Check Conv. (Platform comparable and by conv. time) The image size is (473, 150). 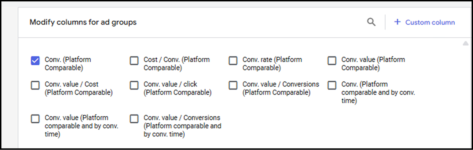[332, 85]
